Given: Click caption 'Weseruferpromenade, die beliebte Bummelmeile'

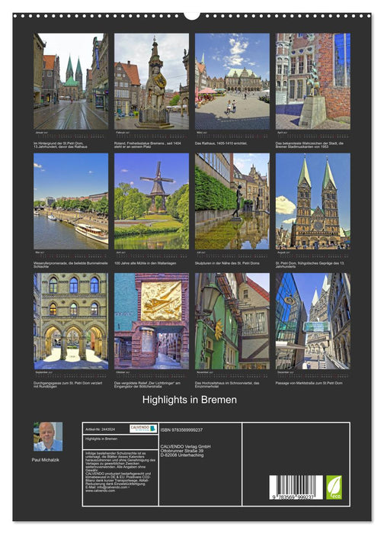Looking at the screenshot, I should pyautogui.click(x=71, y=265).
